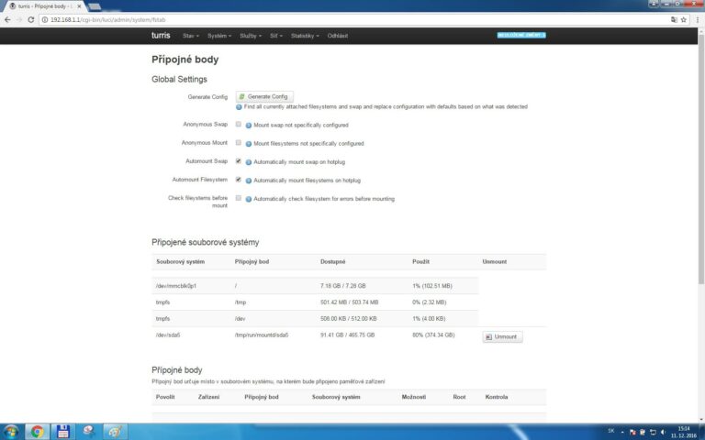
Task: Click the 7.18 GB / 7.28 GB value
Action: 342,286
